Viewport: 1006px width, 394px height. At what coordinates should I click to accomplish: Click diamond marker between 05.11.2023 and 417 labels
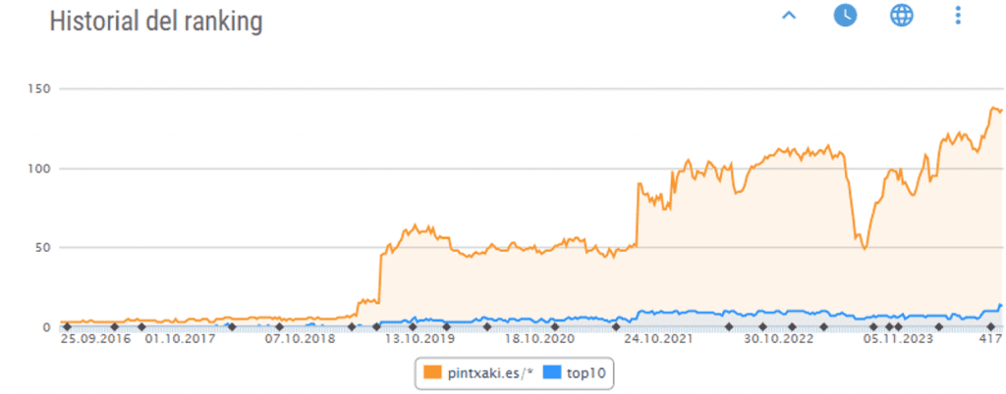[938, 326]
